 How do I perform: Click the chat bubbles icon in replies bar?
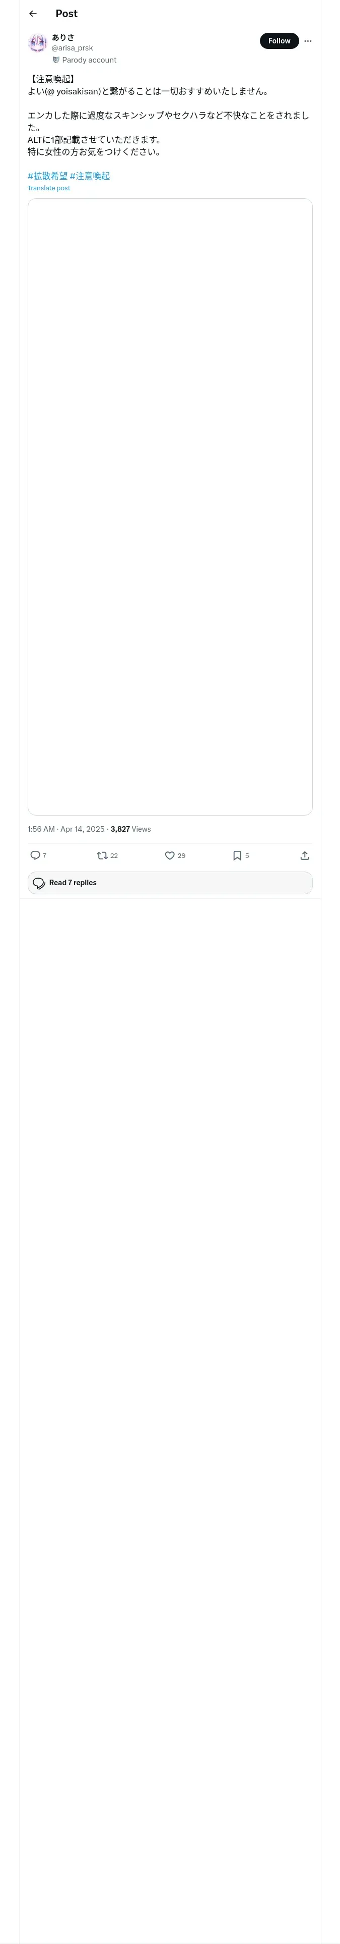39,883
